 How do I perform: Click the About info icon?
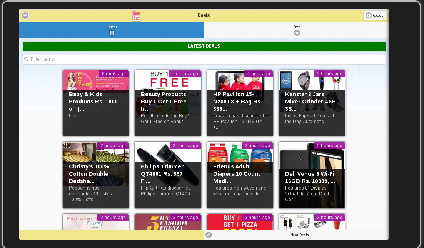(x=369, y=16)
